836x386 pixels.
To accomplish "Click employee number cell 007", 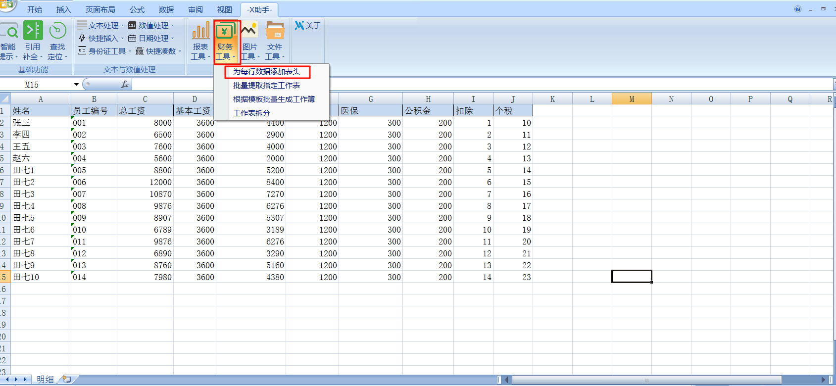I will pyautogui.click(x=94, y=194).
